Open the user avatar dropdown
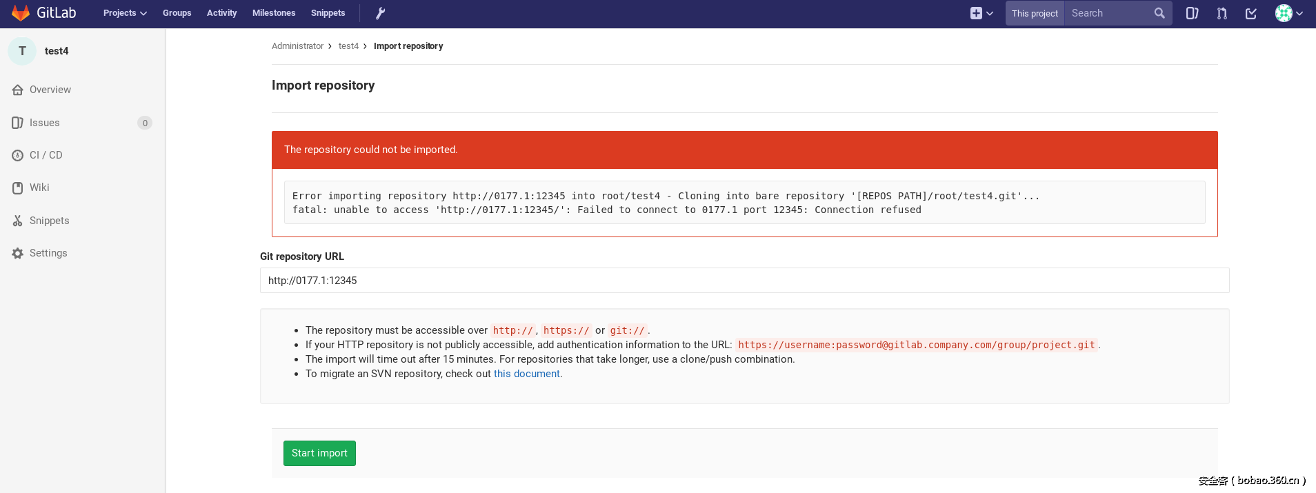The width and height of the screenshot is (1316, 493). [x=1288, y=13]
